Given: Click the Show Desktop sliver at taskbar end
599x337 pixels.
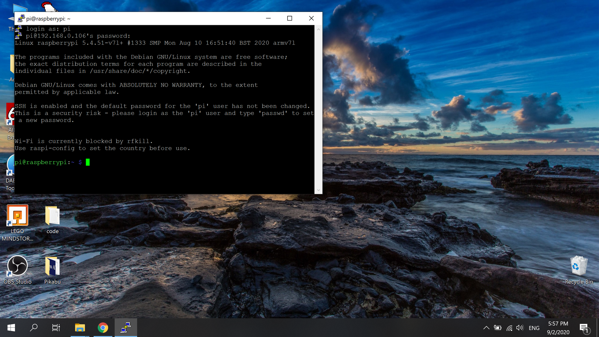Looking at the screenshot, I should point(598,328).
